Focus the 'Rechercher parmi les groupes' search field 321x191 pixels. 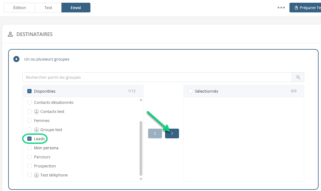point(157,77)
